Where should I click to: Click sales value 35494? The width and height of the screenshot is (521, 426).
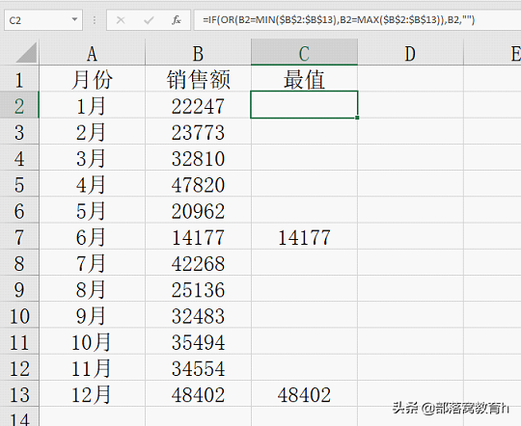[198, 342]
